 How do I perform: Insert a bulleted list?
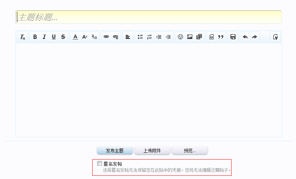(140, 37)
